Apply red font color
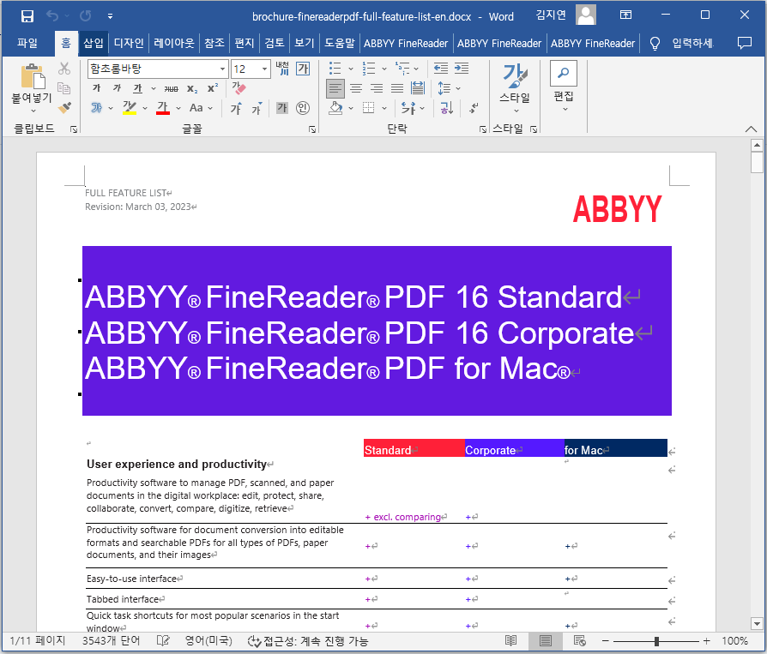 [x=163, y=108]
